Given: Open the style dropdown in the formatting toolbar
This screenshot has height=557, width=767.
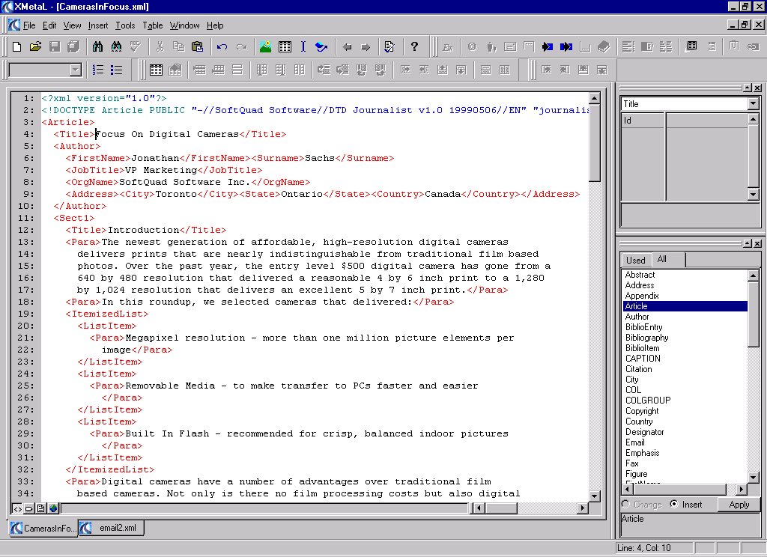Looking at the screenshot, I should pos(76,70).
